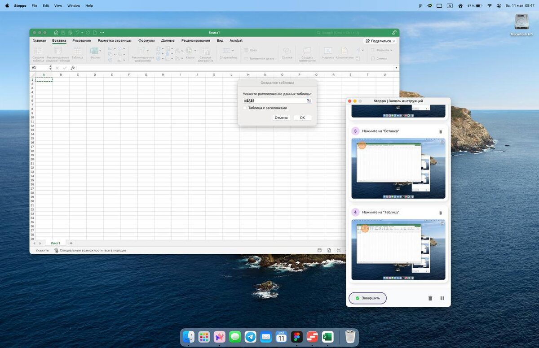The height and width of the screenshot is (348, 539).
Task: Open the Карты dropdown arrow
Action: [195, 50]
